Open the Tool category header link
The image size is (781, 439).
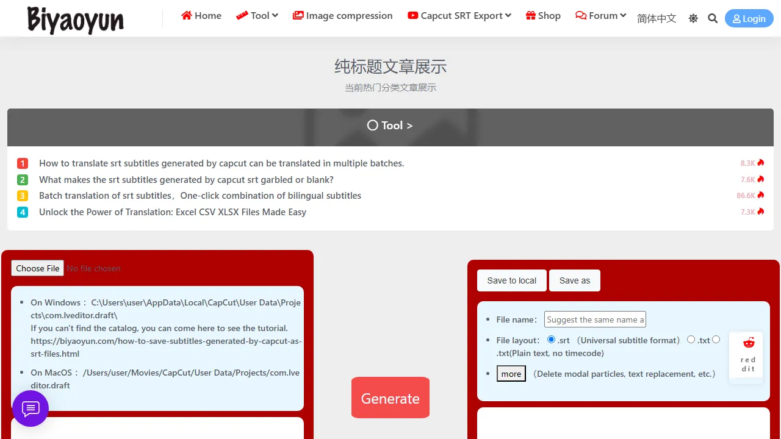(390, 125)
